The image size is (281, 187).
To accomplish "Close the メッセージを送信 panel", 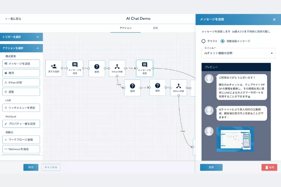I will coord(274,19).
